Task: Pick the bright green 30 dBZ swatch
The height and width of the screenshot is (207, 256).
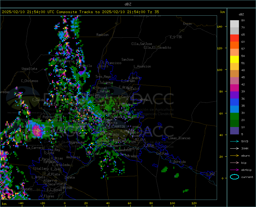Action: 234,116
